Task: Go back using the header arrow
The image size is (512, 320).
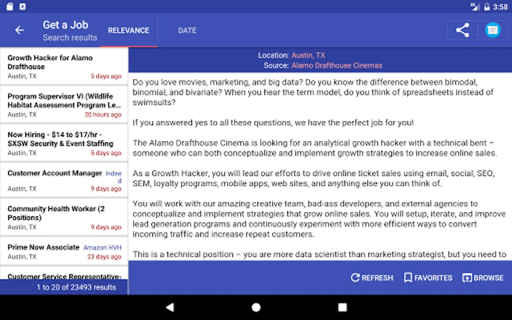Action: click(20, 30)
